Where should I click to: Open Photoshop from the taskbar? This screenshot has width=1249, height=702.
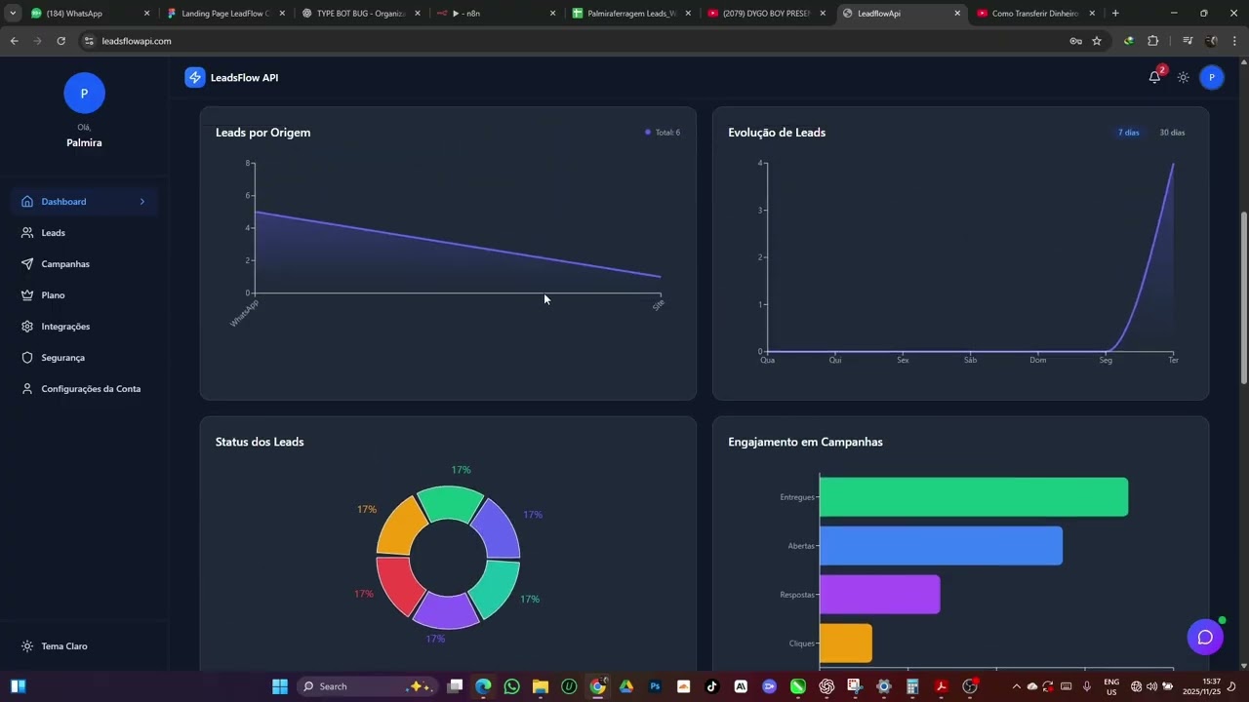point(655,686)
